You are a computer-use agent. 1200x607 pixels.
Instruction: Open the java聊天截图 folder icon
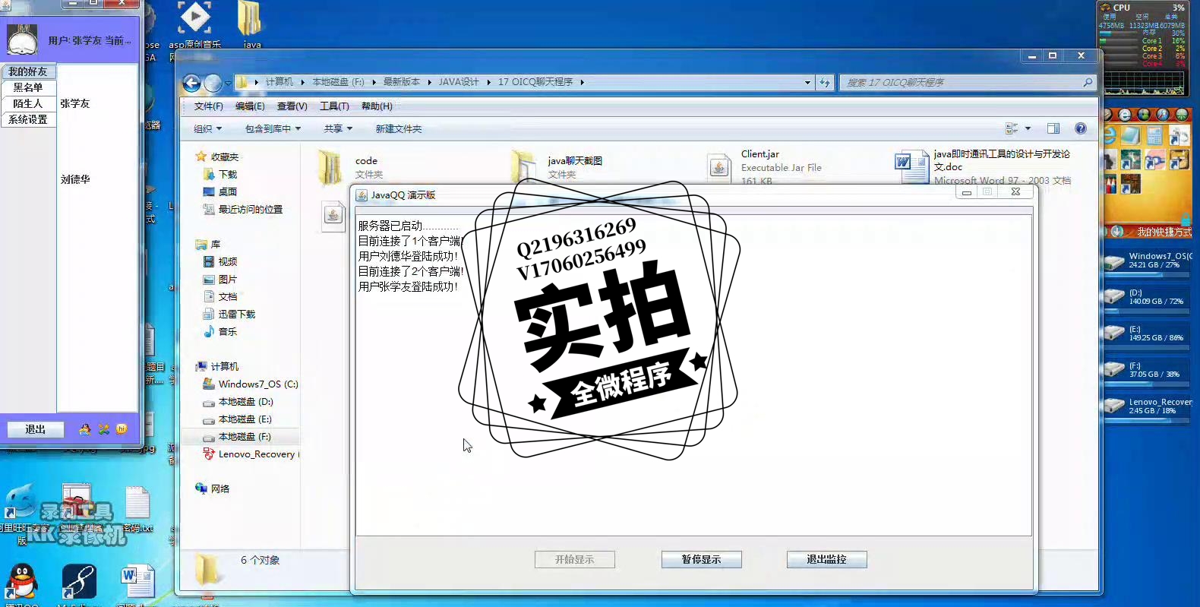pos(523,167)
